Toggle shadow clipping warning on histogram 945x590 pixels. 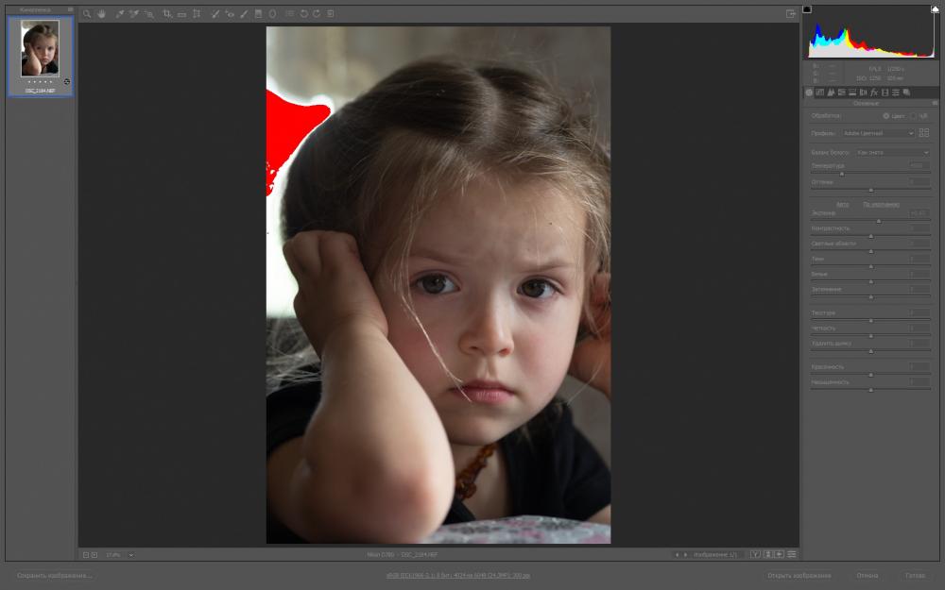807,9
